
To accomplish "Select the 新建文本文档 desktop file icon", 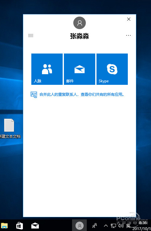I will pos(9,128).
